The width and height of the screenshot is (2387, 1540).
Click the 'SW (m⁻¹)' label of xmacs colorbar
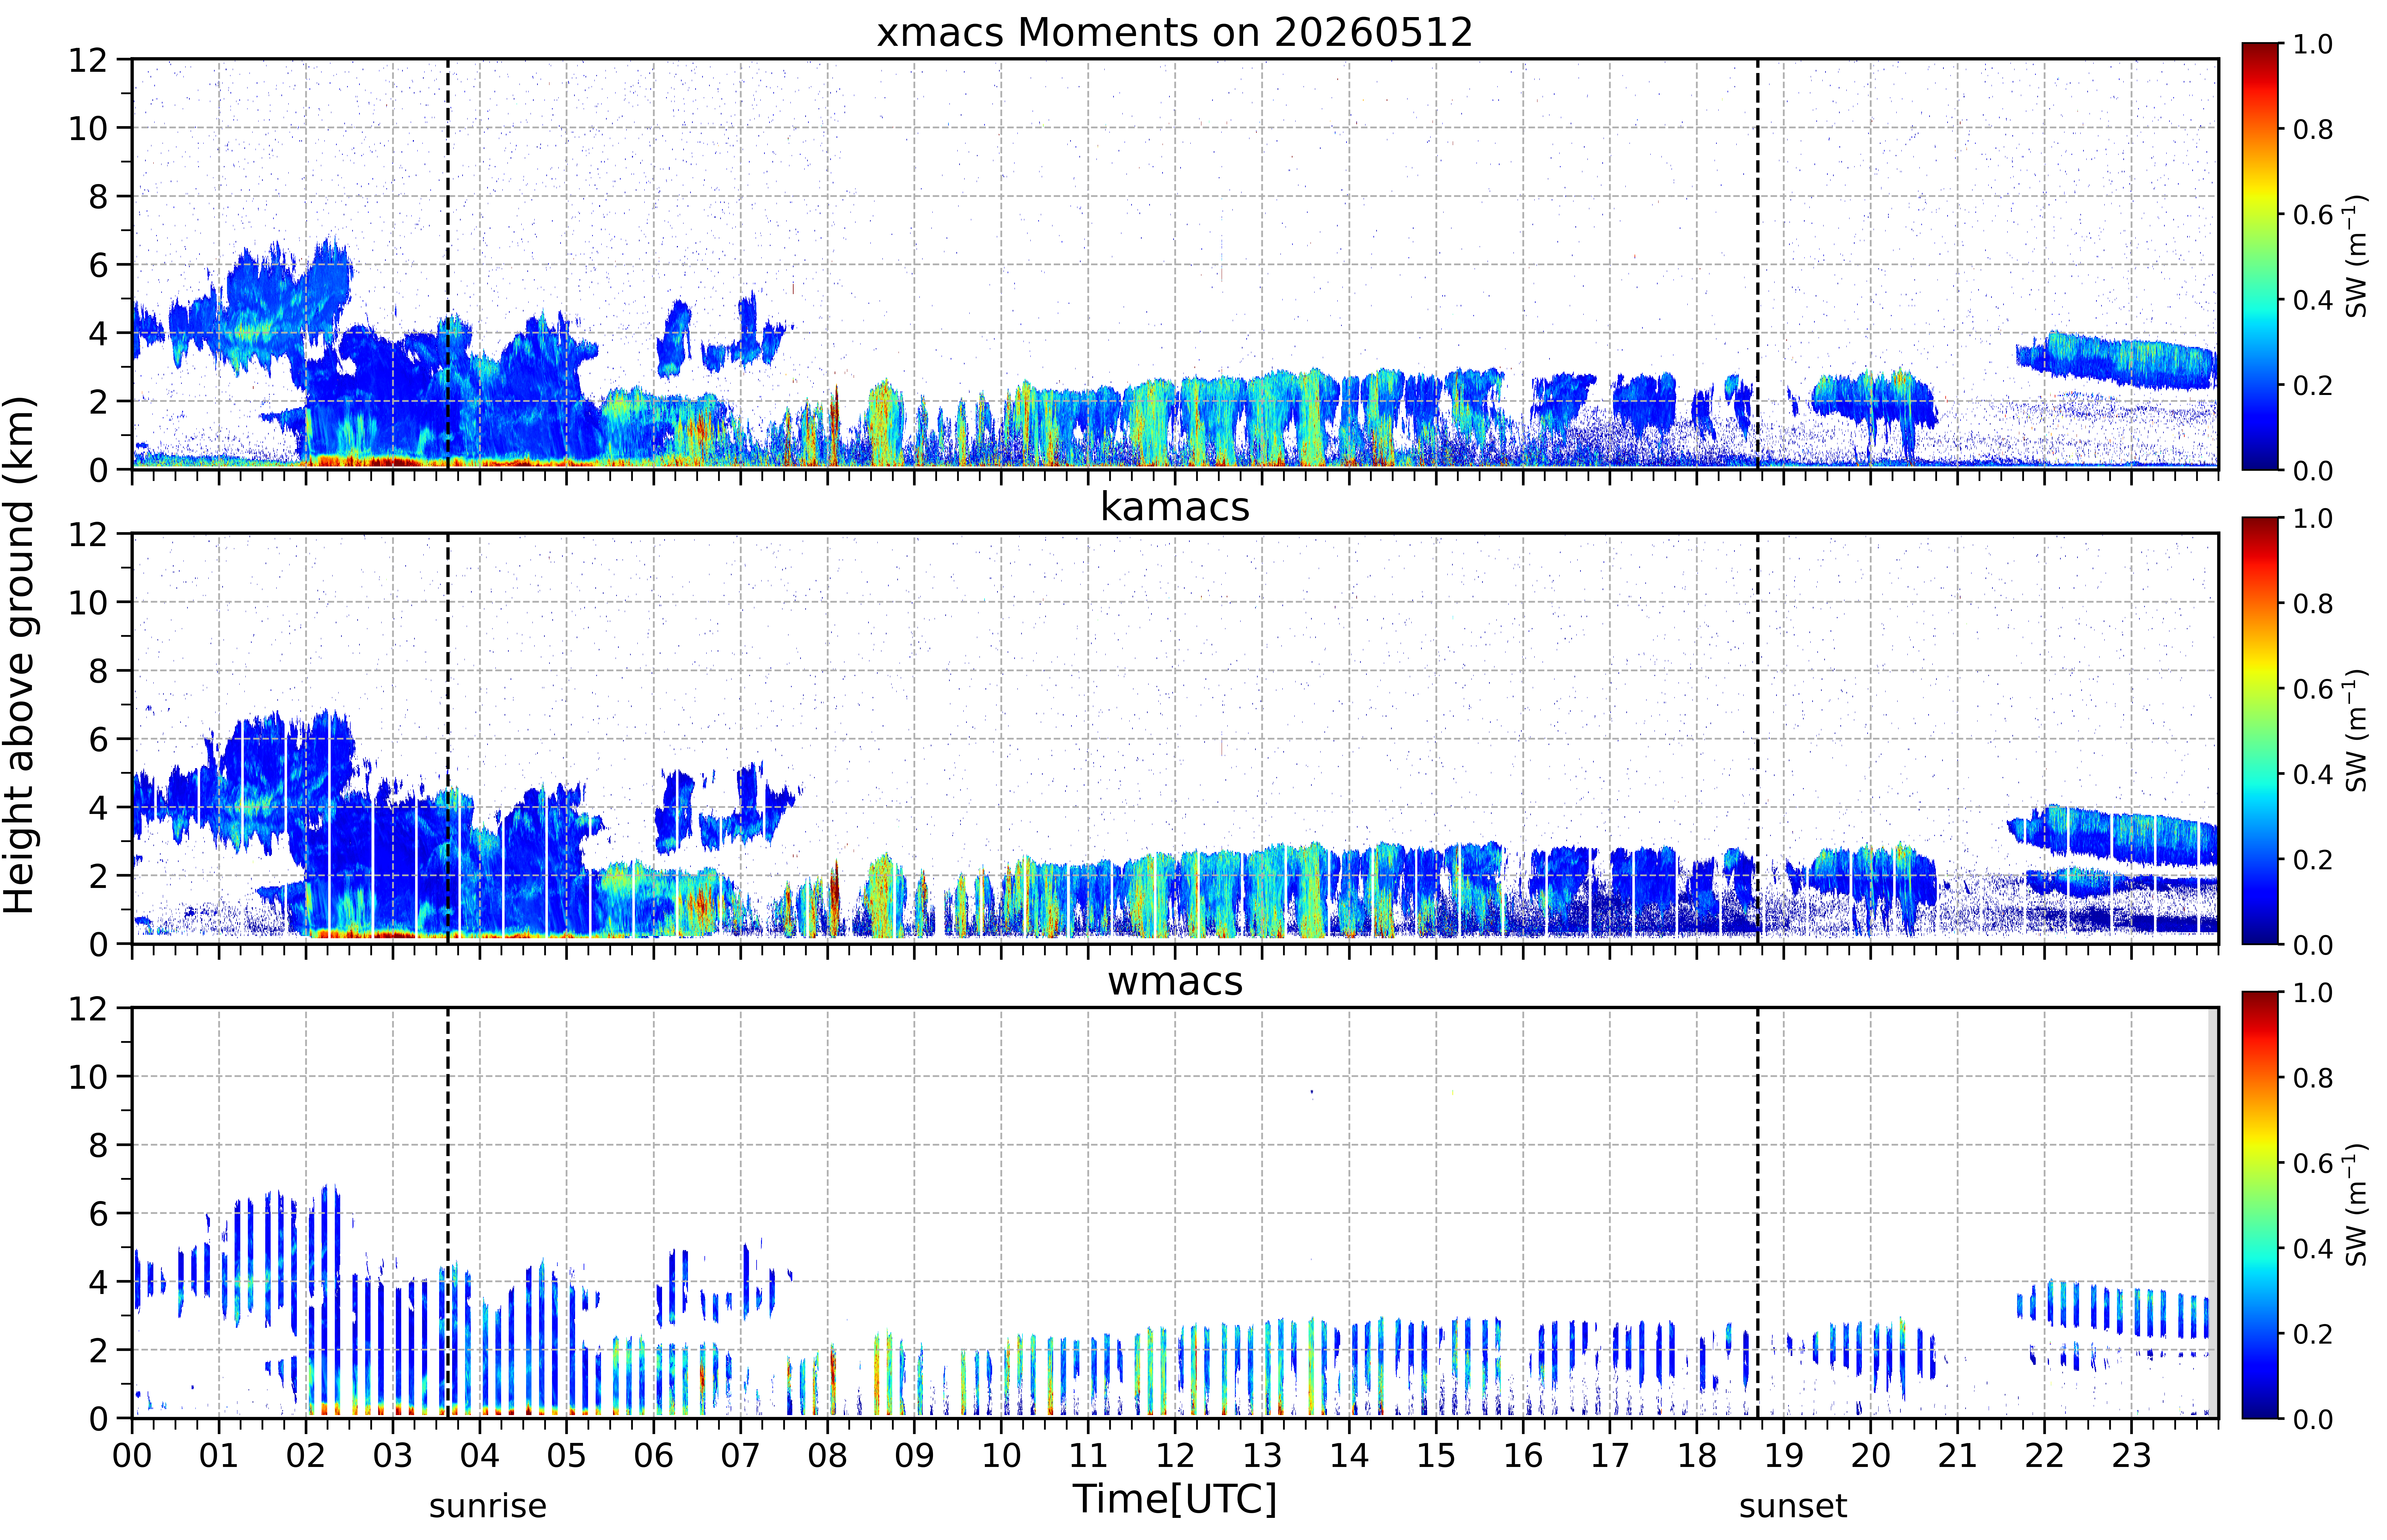[x=2356, y=256]
